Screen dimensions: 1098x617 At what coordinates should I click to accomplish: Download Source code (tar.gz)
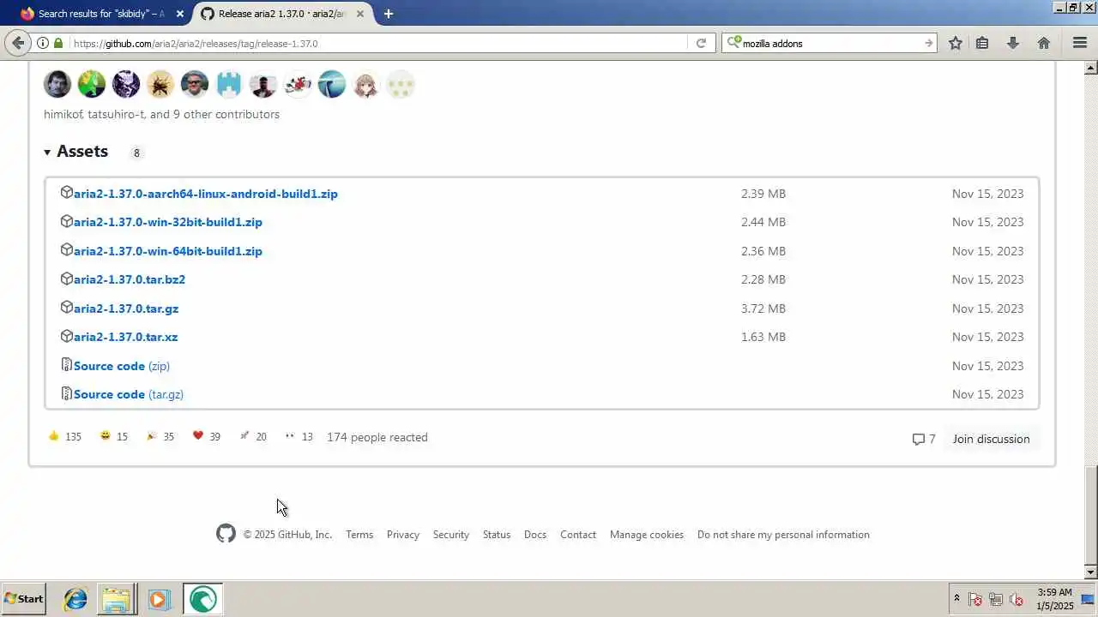tap(129, 394)
